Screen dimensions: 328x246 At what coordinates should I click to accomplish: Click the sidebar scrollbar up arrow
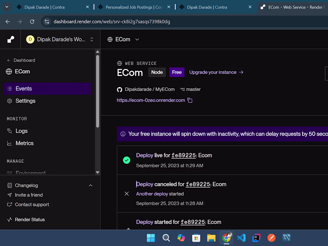98,52
